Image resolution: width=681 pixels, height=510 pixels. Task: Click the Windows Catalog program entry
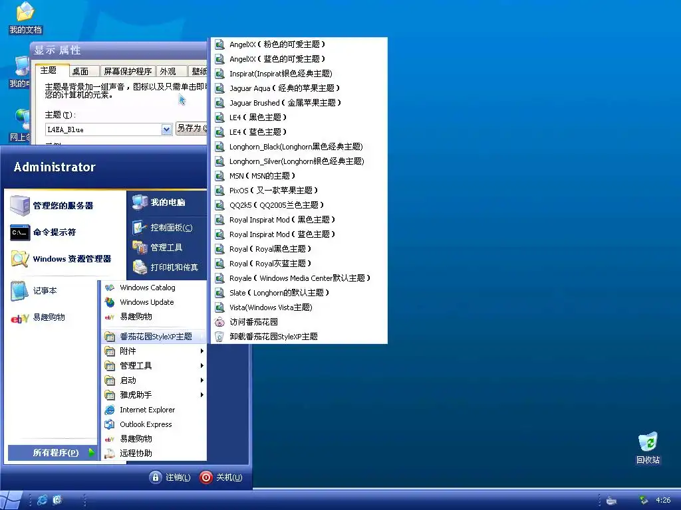[x=154, y=288]
